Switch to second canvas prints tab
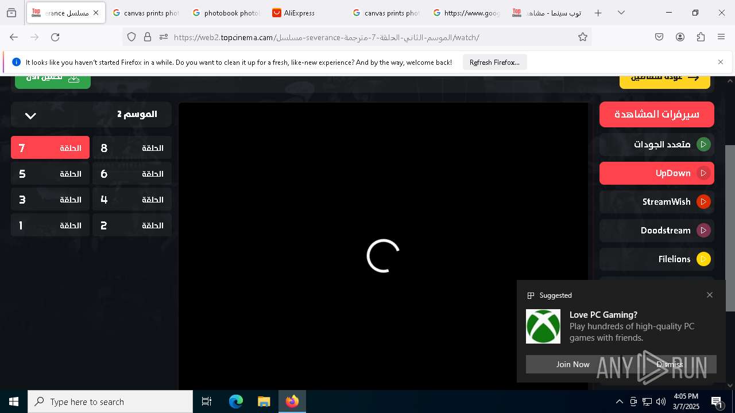Screen dimensions: 735x413 click(386, 13)
